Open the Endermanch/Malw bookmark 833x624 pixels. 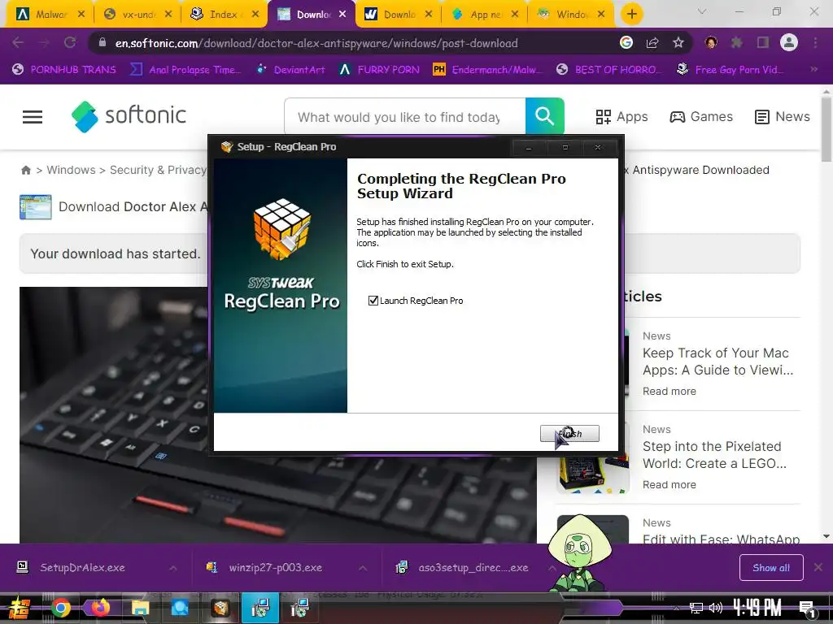(x=488, y=70)
